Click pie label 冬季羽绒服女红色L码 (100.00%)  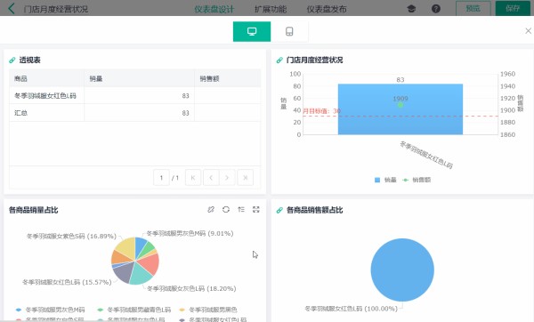coord(351,309)
